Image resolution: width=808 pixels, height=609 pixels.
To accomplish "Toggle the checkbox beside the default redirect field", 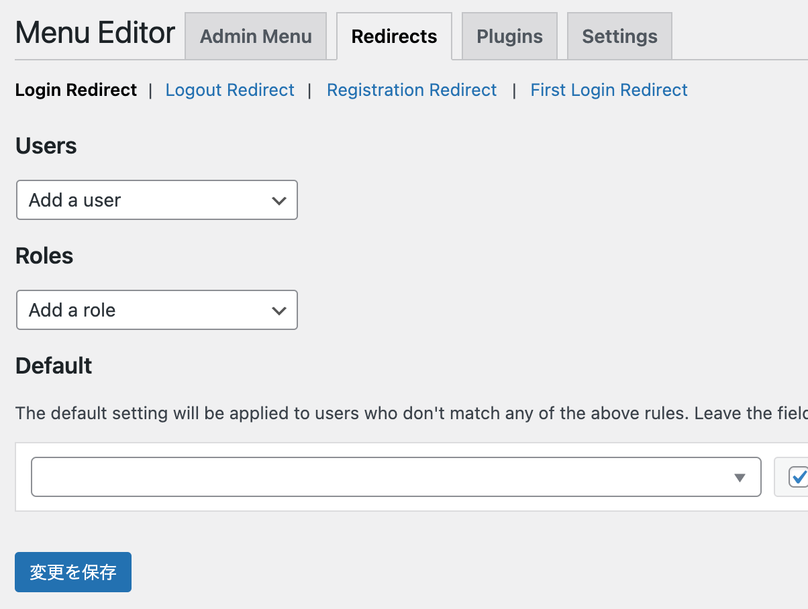I will tap(798, 477).
